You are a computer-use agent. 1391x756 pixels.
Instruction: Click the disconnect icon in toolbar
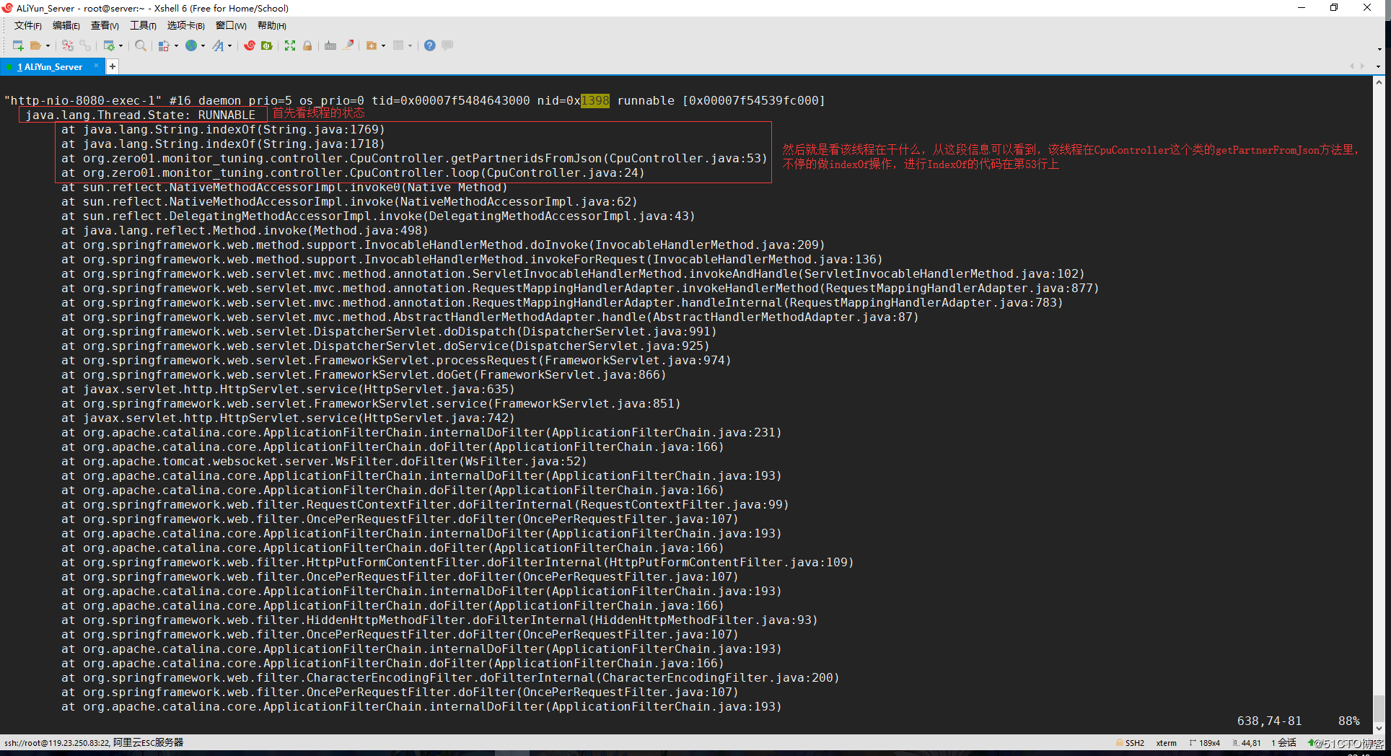click(68, 45)
